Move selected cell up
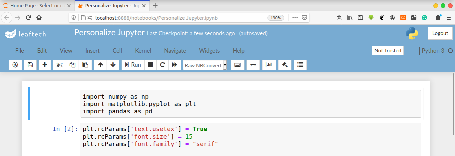This screenshot has width=455, height=156. click(x=100, y=65)
